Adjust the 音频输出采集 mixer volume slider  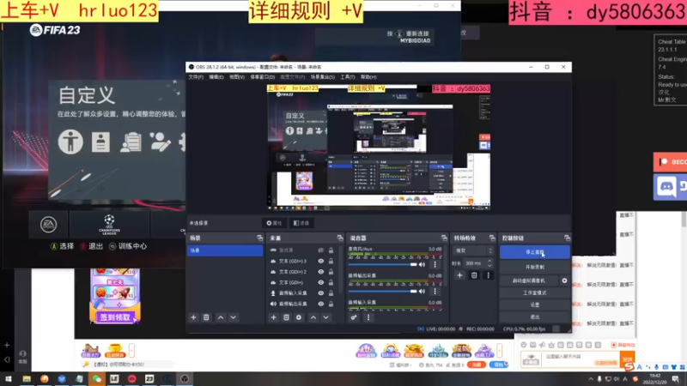(x=382, y=292)
